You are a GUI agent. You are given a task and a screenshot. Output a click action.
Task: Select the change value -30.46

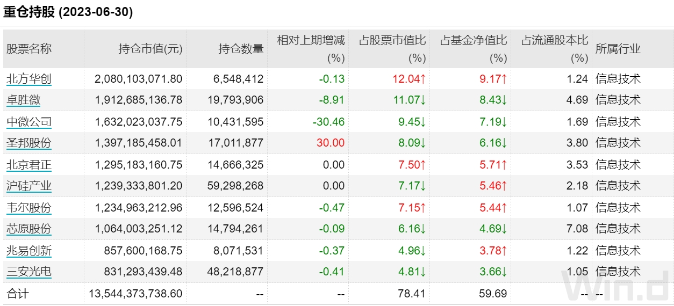point(328,122)
